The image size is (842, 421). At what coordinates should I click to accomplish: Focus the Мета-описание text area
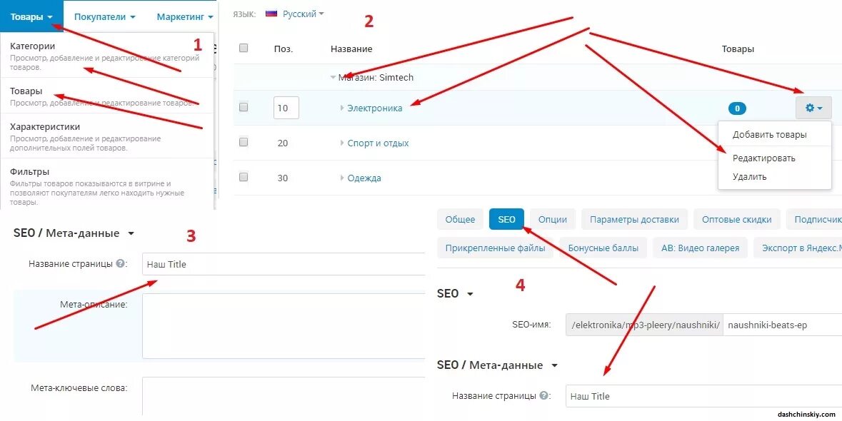(285, 325)
